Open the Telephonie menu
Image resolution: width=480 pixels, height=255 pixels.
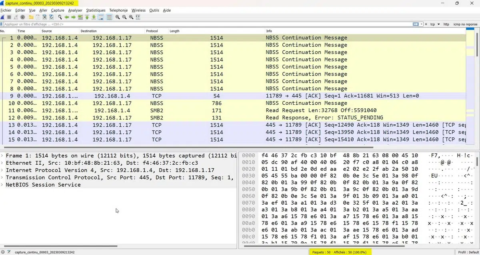[x=118, y=10]
